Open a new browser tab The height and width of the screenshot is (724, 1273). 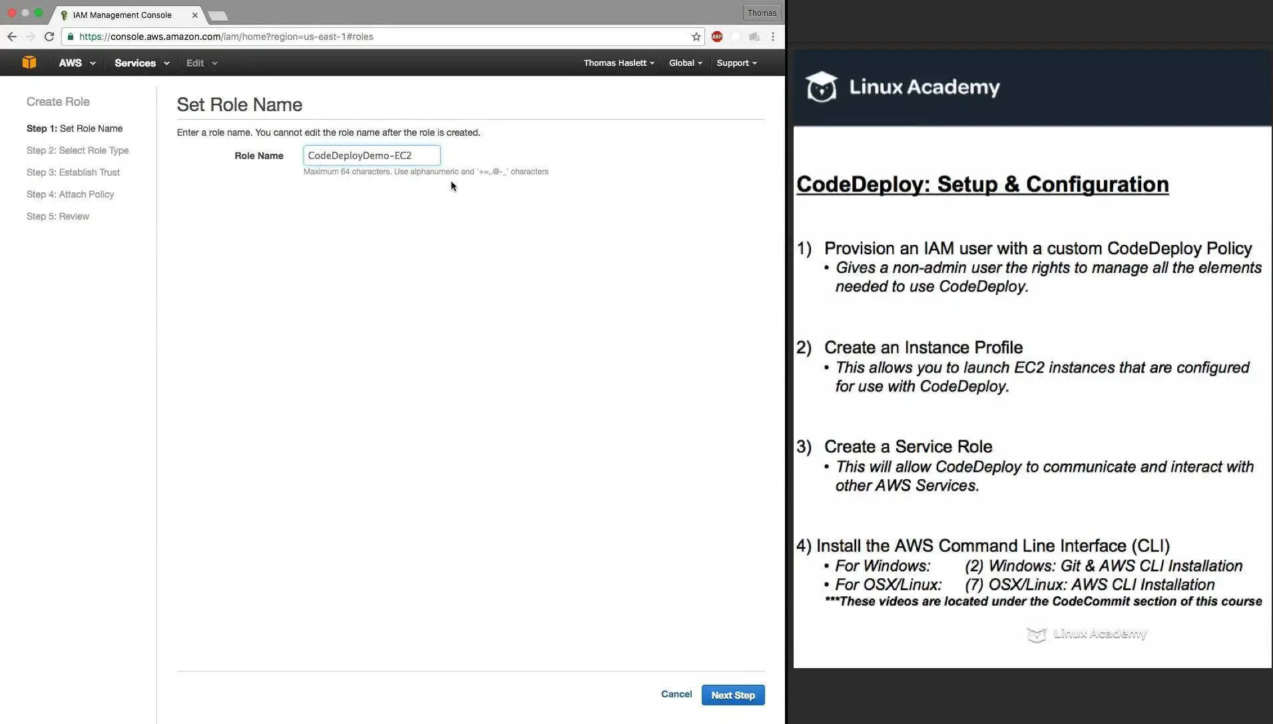[x=218, y=15]
